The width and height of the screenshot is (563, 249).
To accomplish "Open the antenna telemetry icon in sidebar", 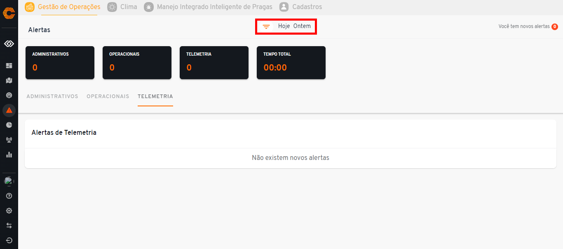I will tap(9, 140).
